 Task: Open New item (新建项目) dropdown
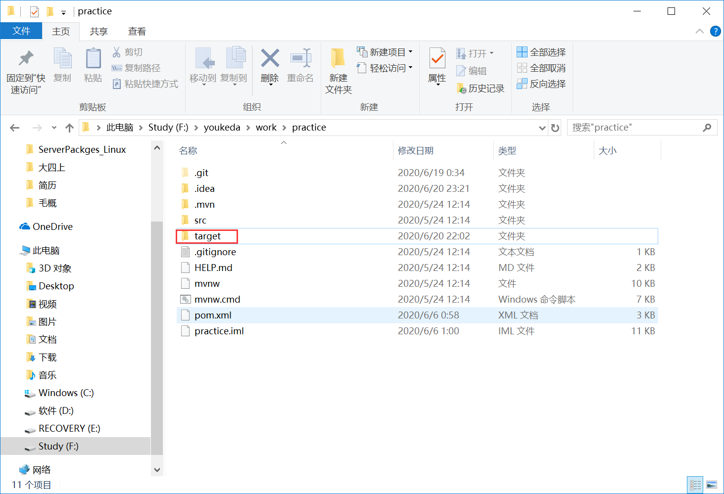coord(410,52)
